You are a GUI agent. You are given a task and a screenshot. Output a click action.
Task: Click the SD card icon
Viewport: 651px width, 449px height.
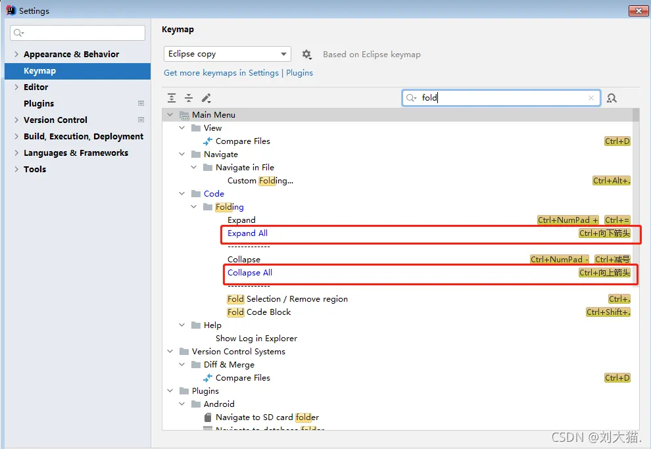point(208,417)
